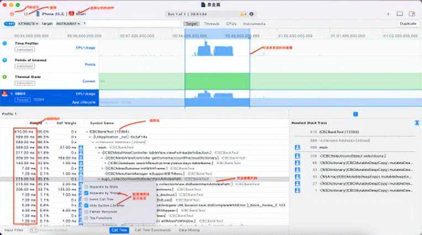Click the Call Tree button at bottom

tap(119, 229)
